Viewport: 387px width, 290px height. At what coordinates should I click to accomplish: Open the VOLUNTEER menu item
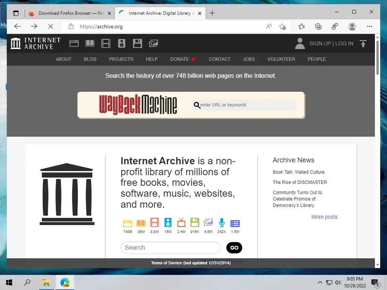coord(281,59)
